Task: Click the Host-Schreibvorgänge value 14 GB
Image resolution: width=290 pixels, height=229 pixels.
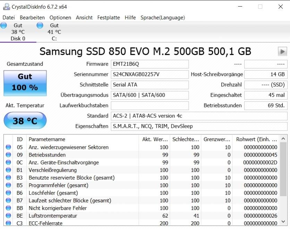Action: tap(266, 74)
